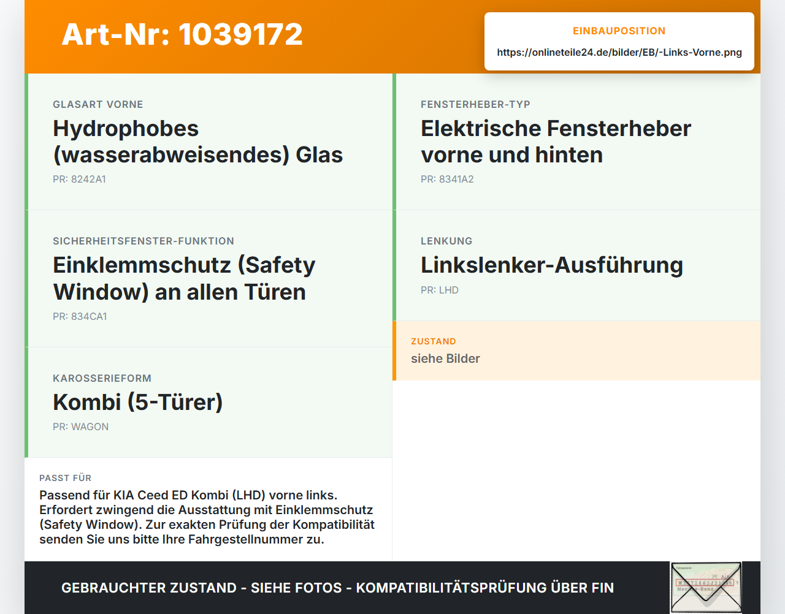Select the Linkslenker-Ausführung steering card
Viewport: 785px width, 614px height.
pos(576,265)
